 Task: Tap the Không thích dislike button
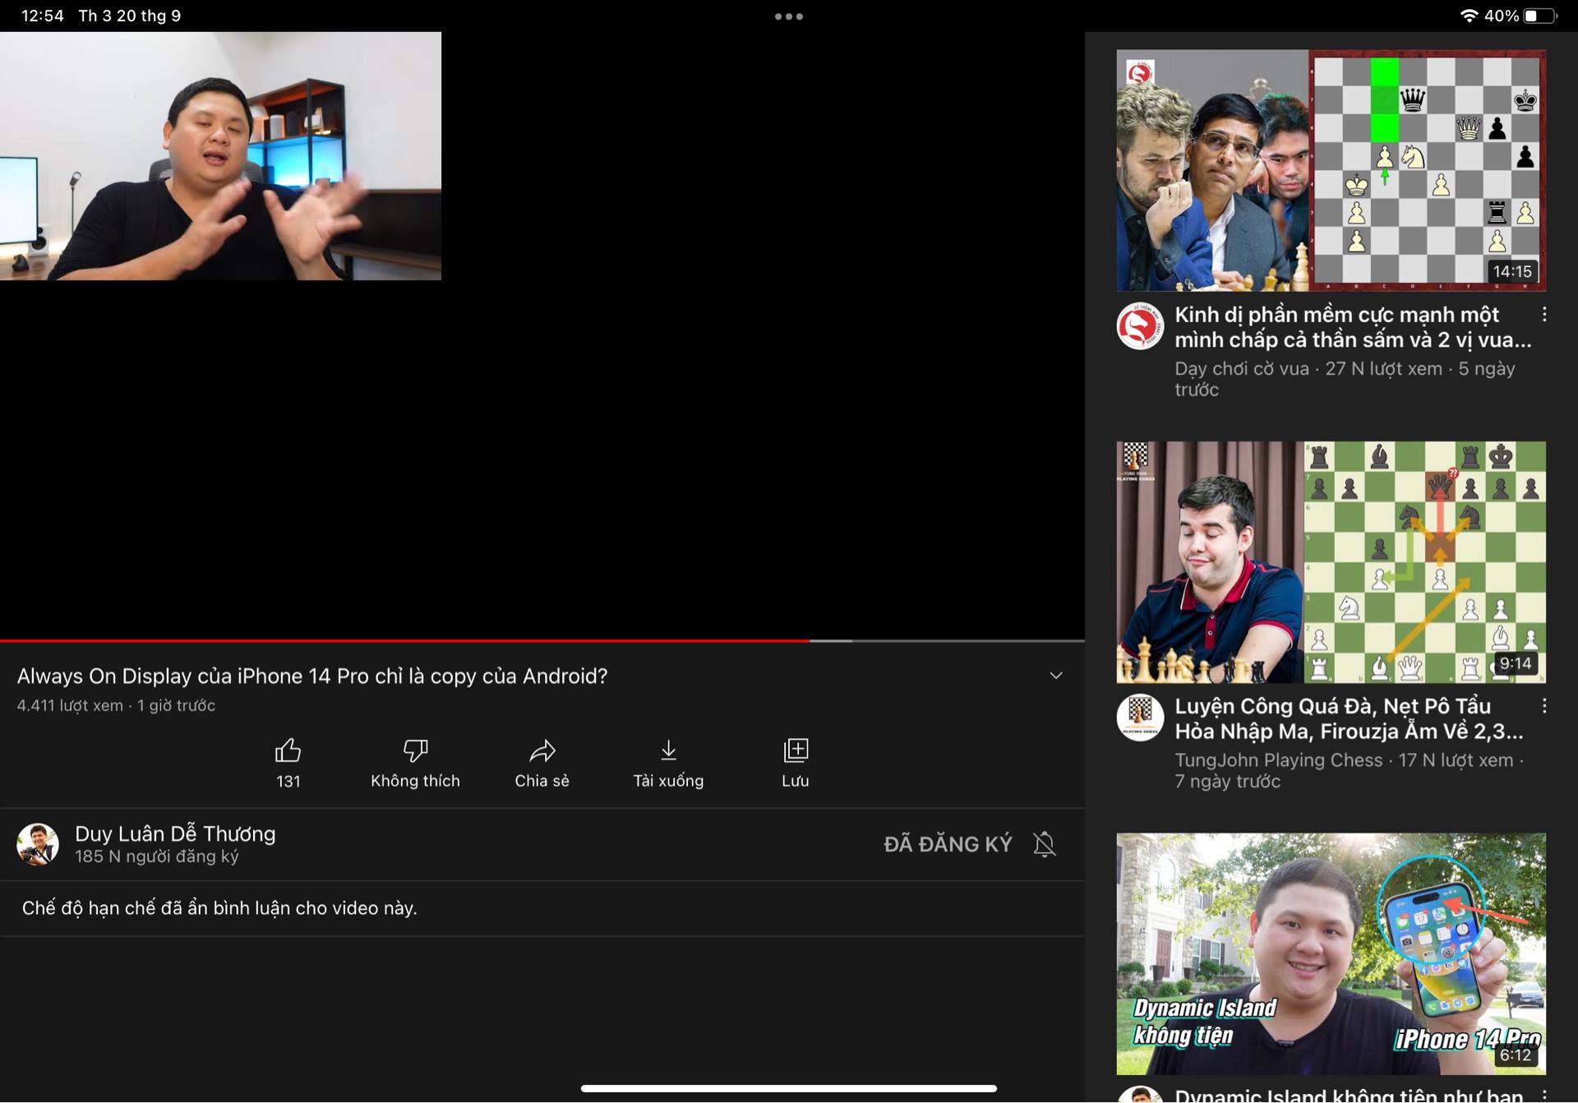415,763
